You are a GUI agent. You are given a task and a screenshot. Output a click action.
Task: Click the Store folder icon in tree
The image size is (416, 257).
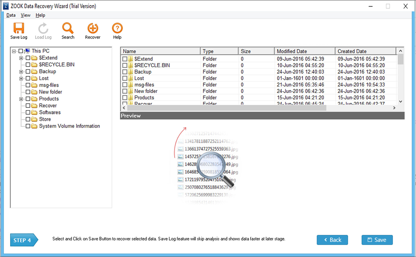click(x=34, y=119)
